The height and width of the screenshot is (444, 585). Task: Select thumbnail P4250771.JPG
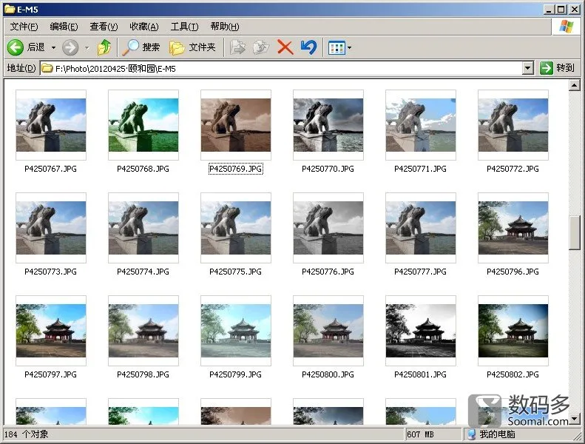[421, 125]
